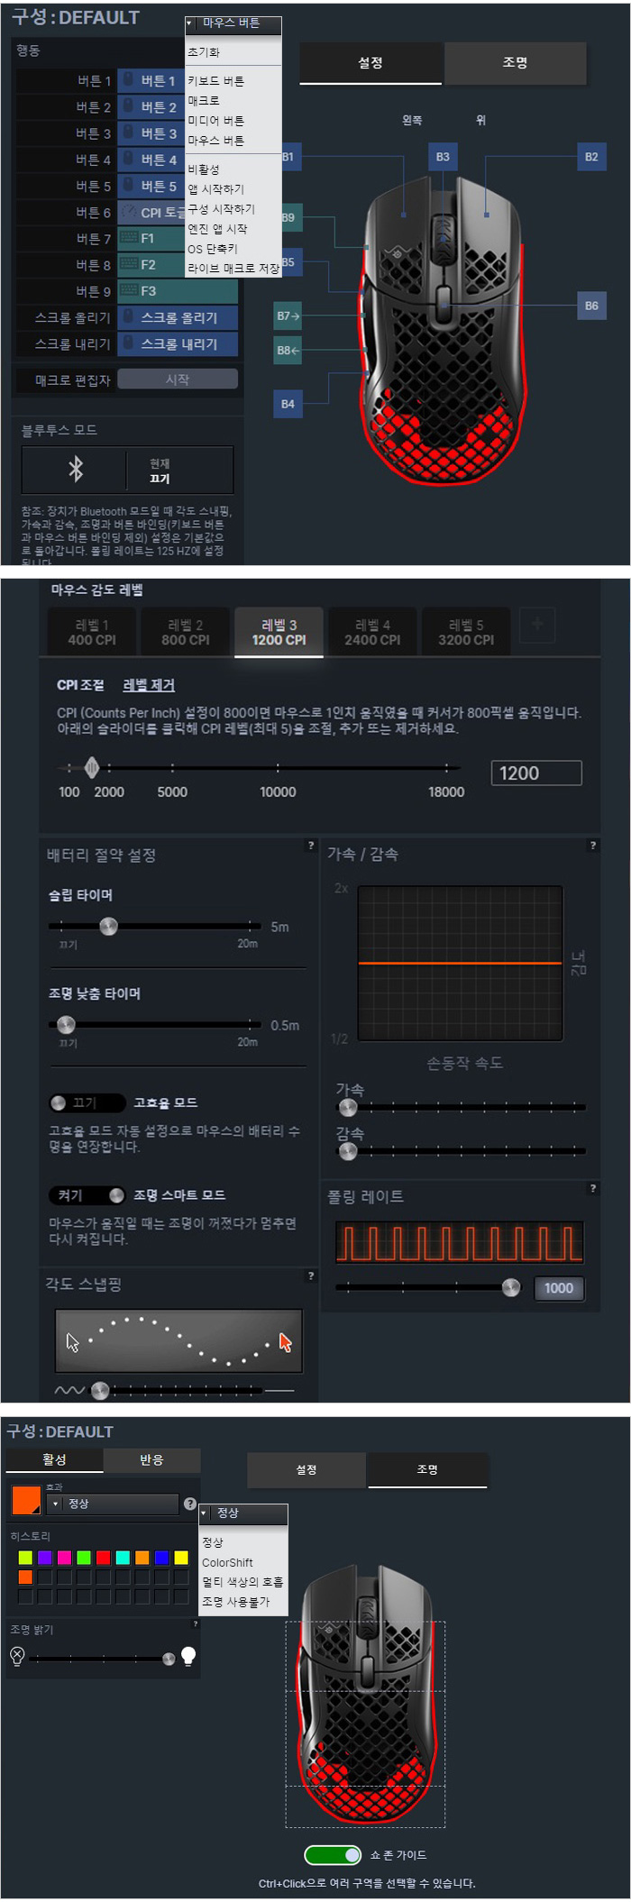Click the help icon for 배터리 절약 설정
The width and height of the screenshot is (631, 1902).
point(311,846)
